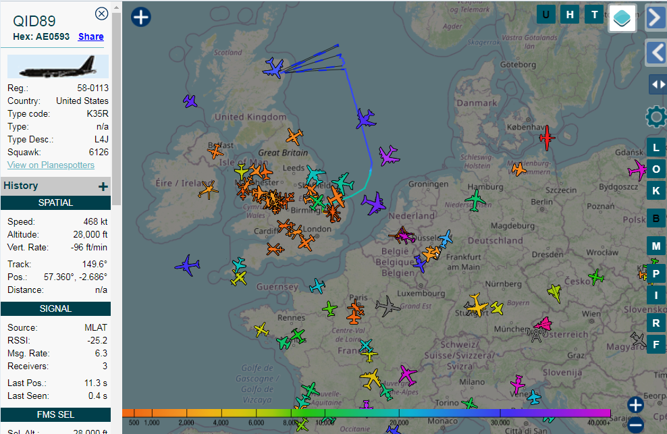Toggle the P button on the map
667x434 pixels.
pyautogui.click(x=656, y=274)
